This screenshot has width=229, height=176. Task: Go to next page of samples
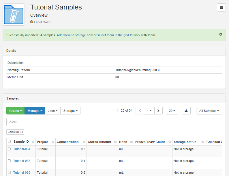tap(158, 111)
